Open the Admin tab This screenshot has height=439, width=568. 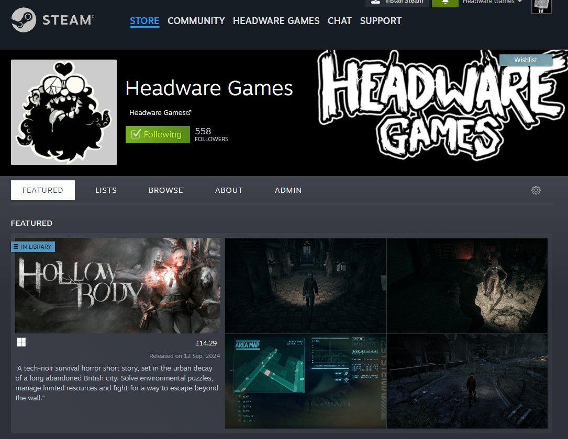pos(288,190)
